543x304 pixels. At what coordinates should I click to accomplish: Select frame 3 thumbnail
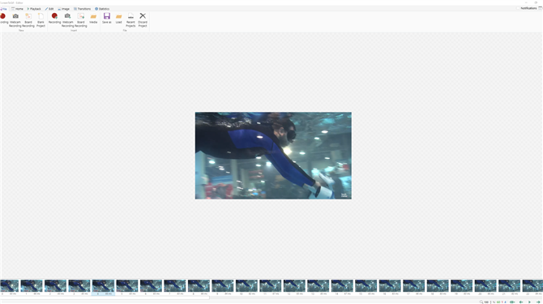(x=79, y=287)
